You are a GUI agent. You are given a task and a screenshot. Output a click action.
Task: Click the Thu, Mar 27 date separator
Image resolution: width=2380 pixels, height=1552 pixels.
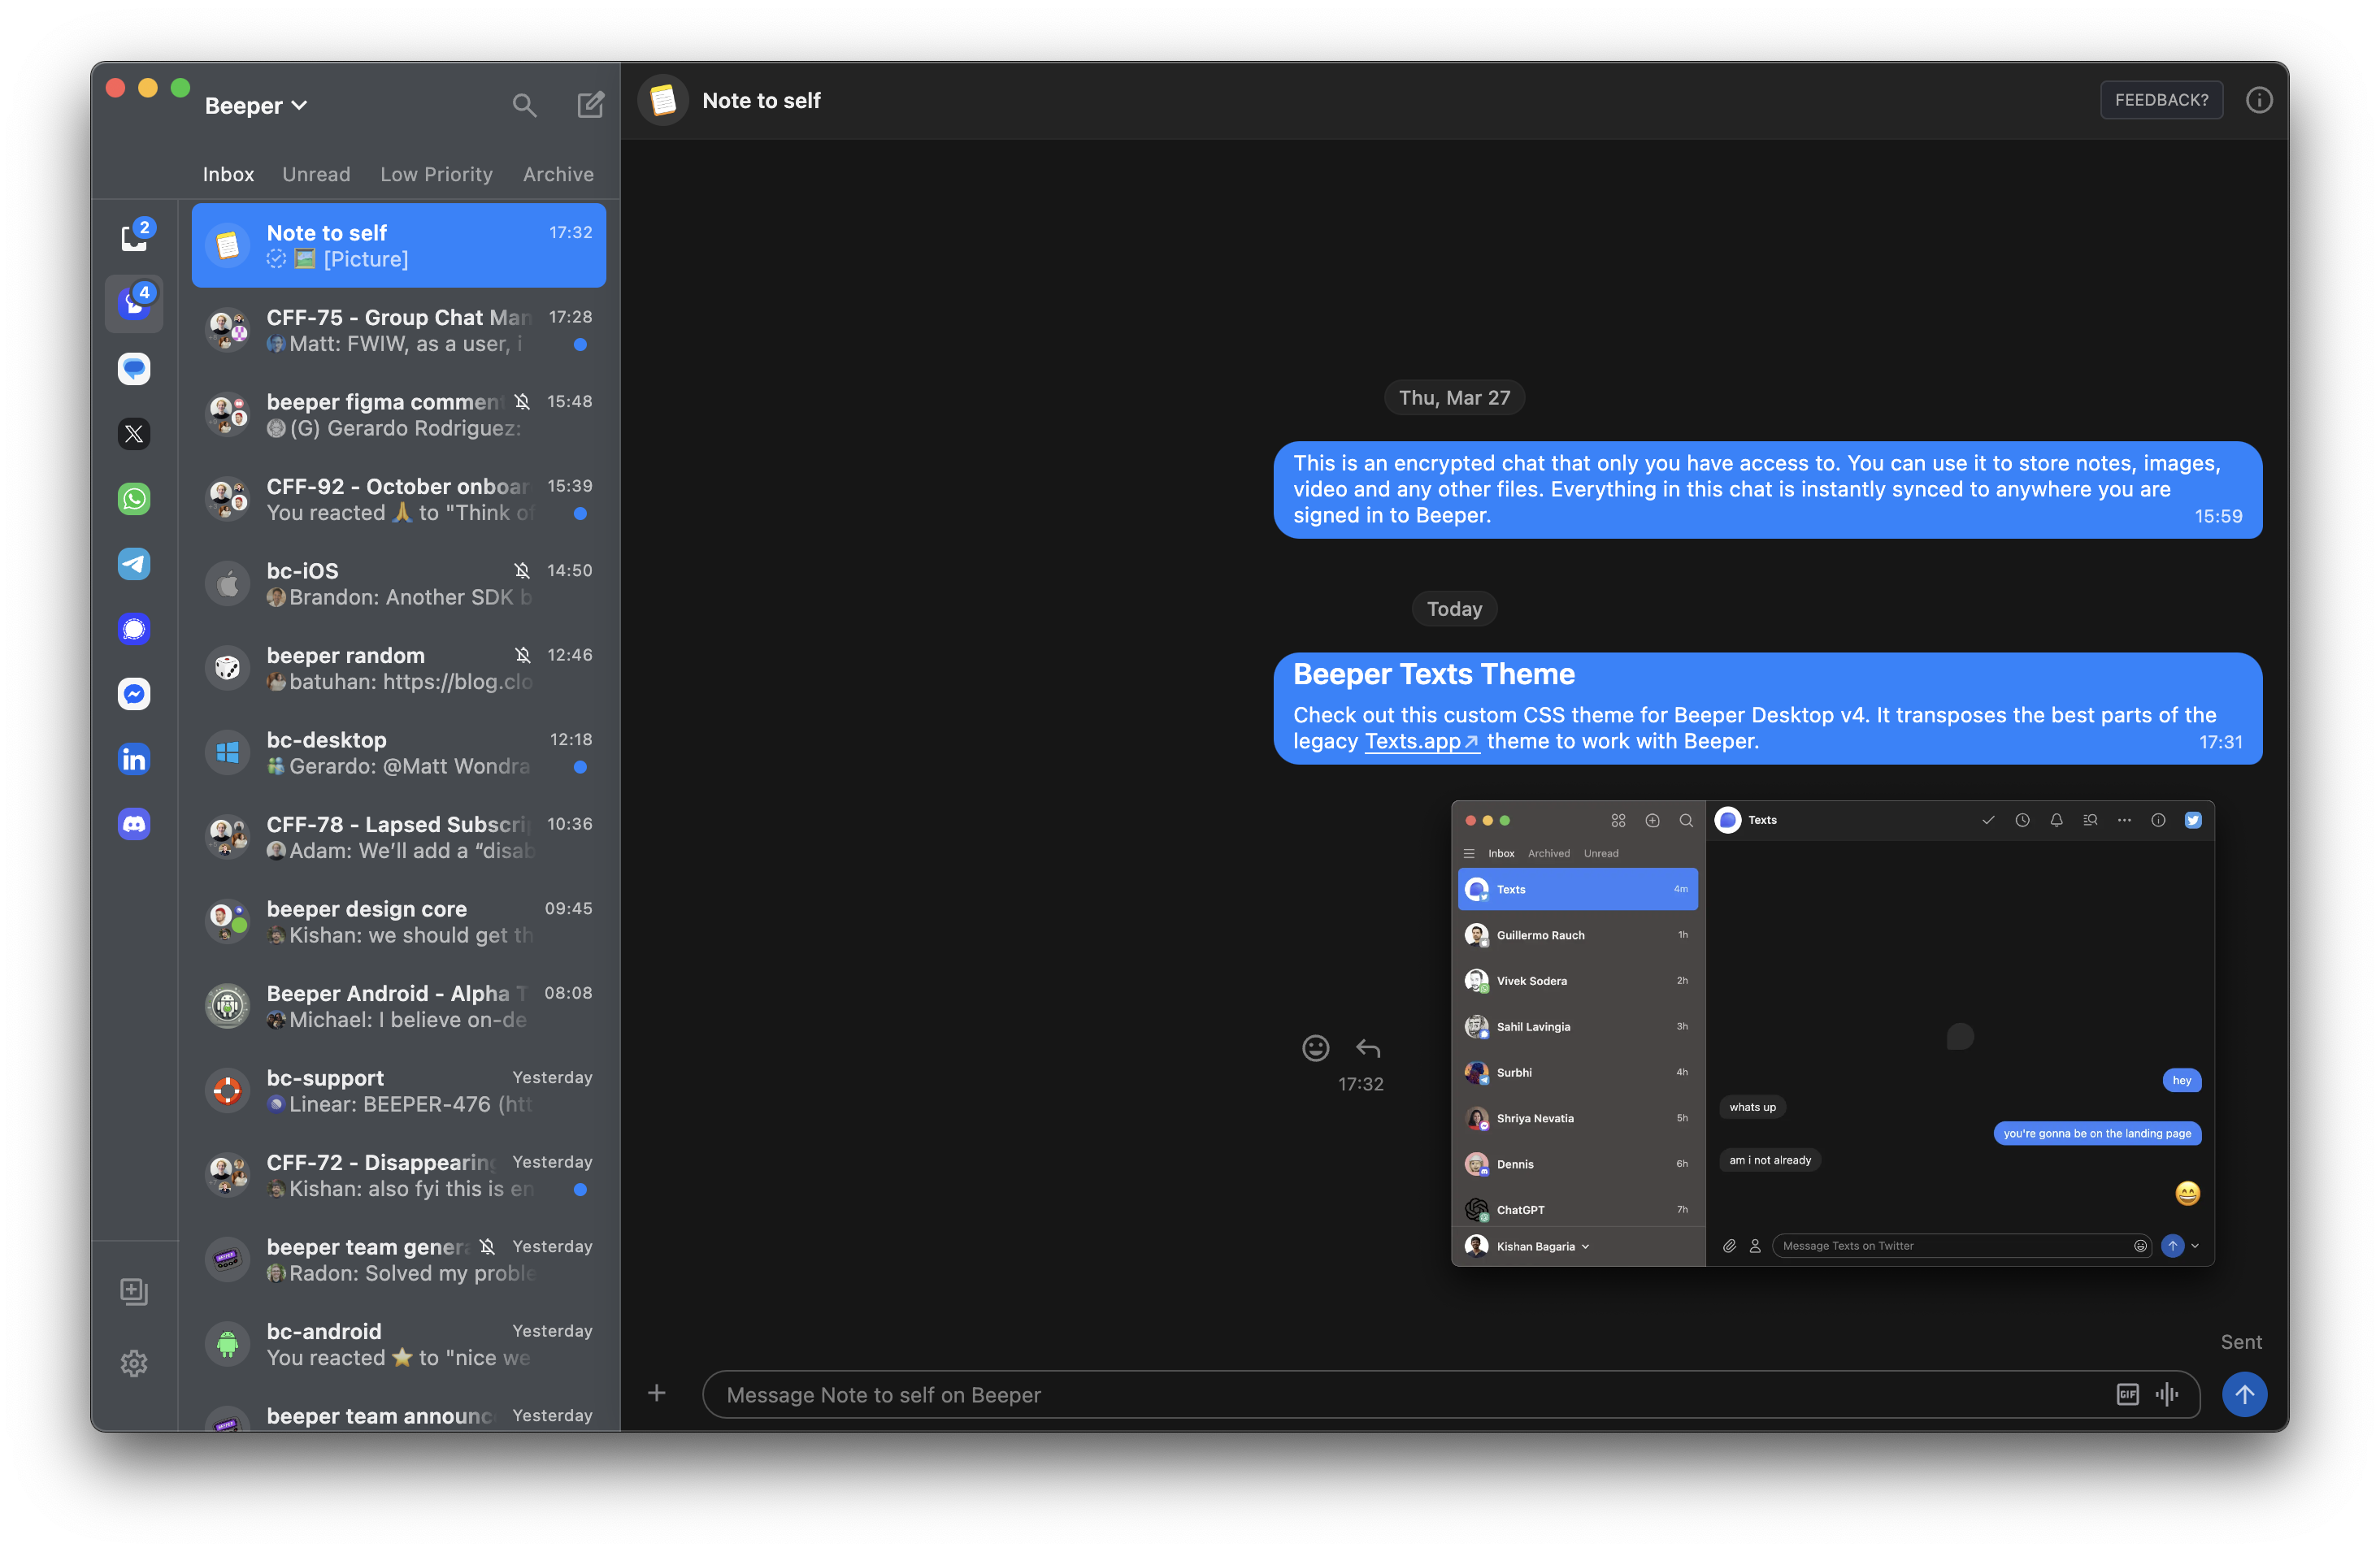click(1454, 397)
